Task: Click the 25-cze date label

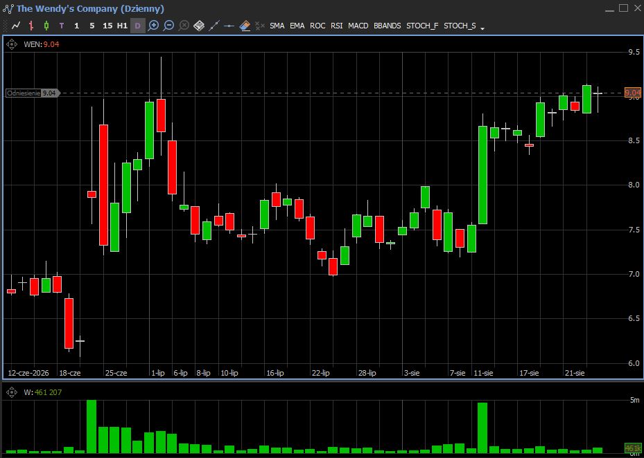Action: coord(116,373)
